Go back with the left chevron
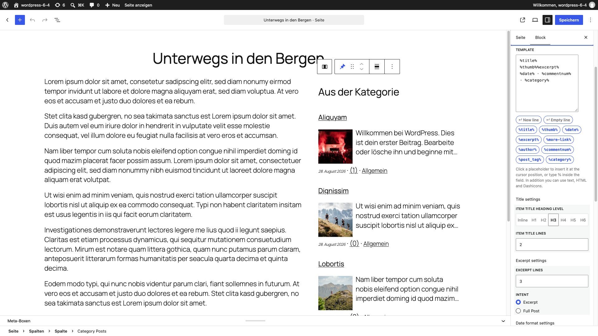 [x=7, y=20]
